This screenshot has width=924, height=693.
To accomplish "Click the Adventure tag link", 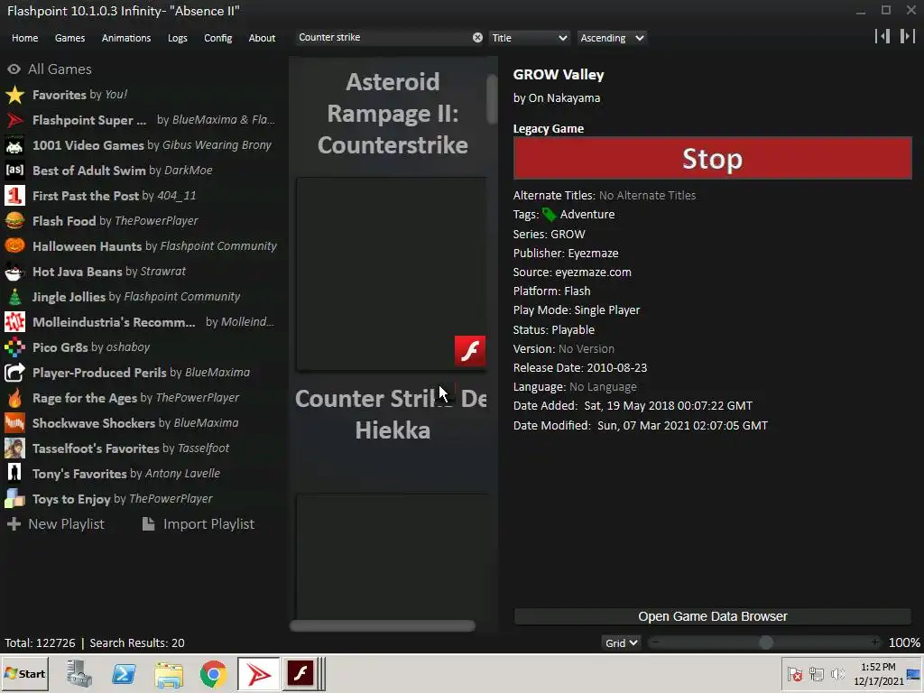I will point(587,215).
